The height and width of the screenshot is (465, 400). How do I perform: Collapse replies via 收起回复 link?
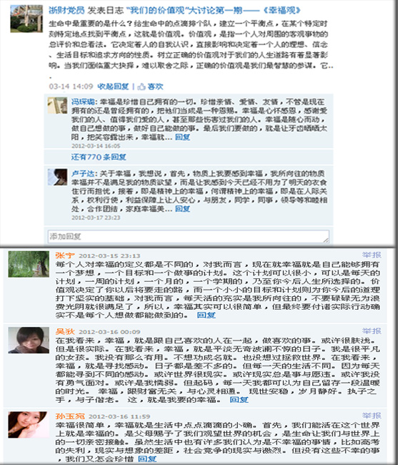(113, 87)
